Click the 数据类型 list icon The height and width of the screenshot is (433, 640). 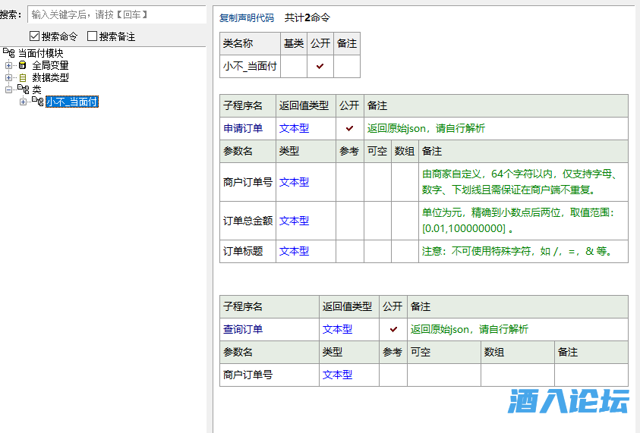[23, 77]
